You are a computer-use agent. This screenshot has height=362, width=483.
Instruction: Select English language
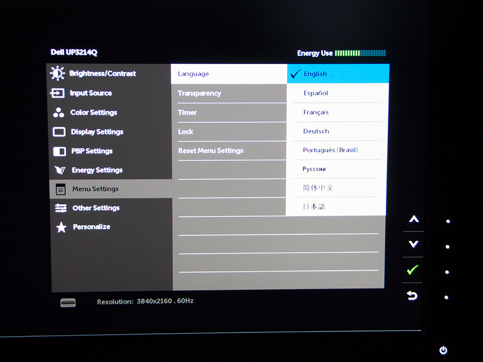click(x=338, y=74)
